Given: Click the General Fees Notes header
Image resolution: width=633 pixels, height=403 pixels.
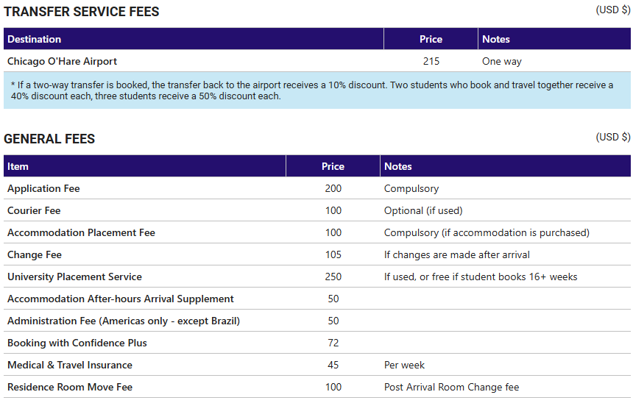Looking at the screenshot, I should coord(505,166).
